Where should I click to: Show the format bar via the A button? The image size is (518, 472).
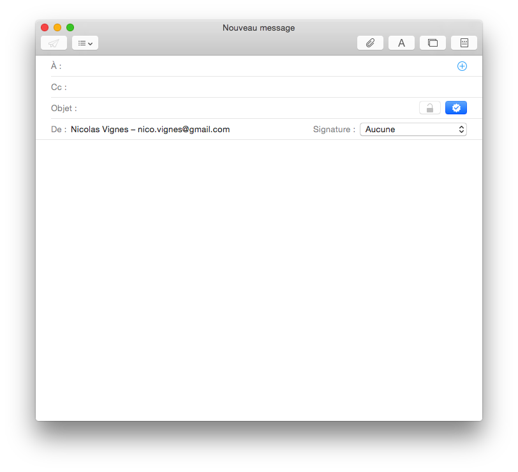[401, 43]
